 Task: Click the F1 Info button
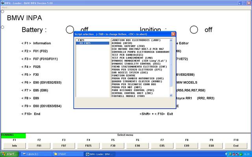pyautogui.click(x=15, y=146)
